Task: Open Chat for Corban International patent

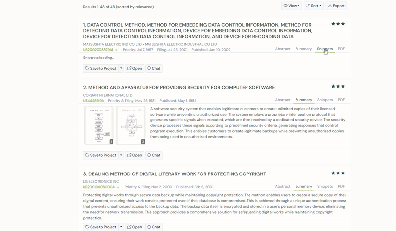Action: point(154,155)
